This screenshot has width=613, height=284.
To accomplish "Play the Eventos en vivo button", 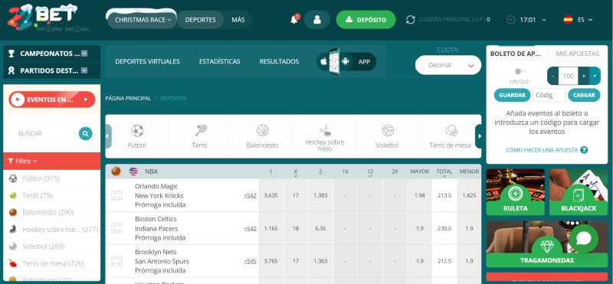I will click(52, 100).
